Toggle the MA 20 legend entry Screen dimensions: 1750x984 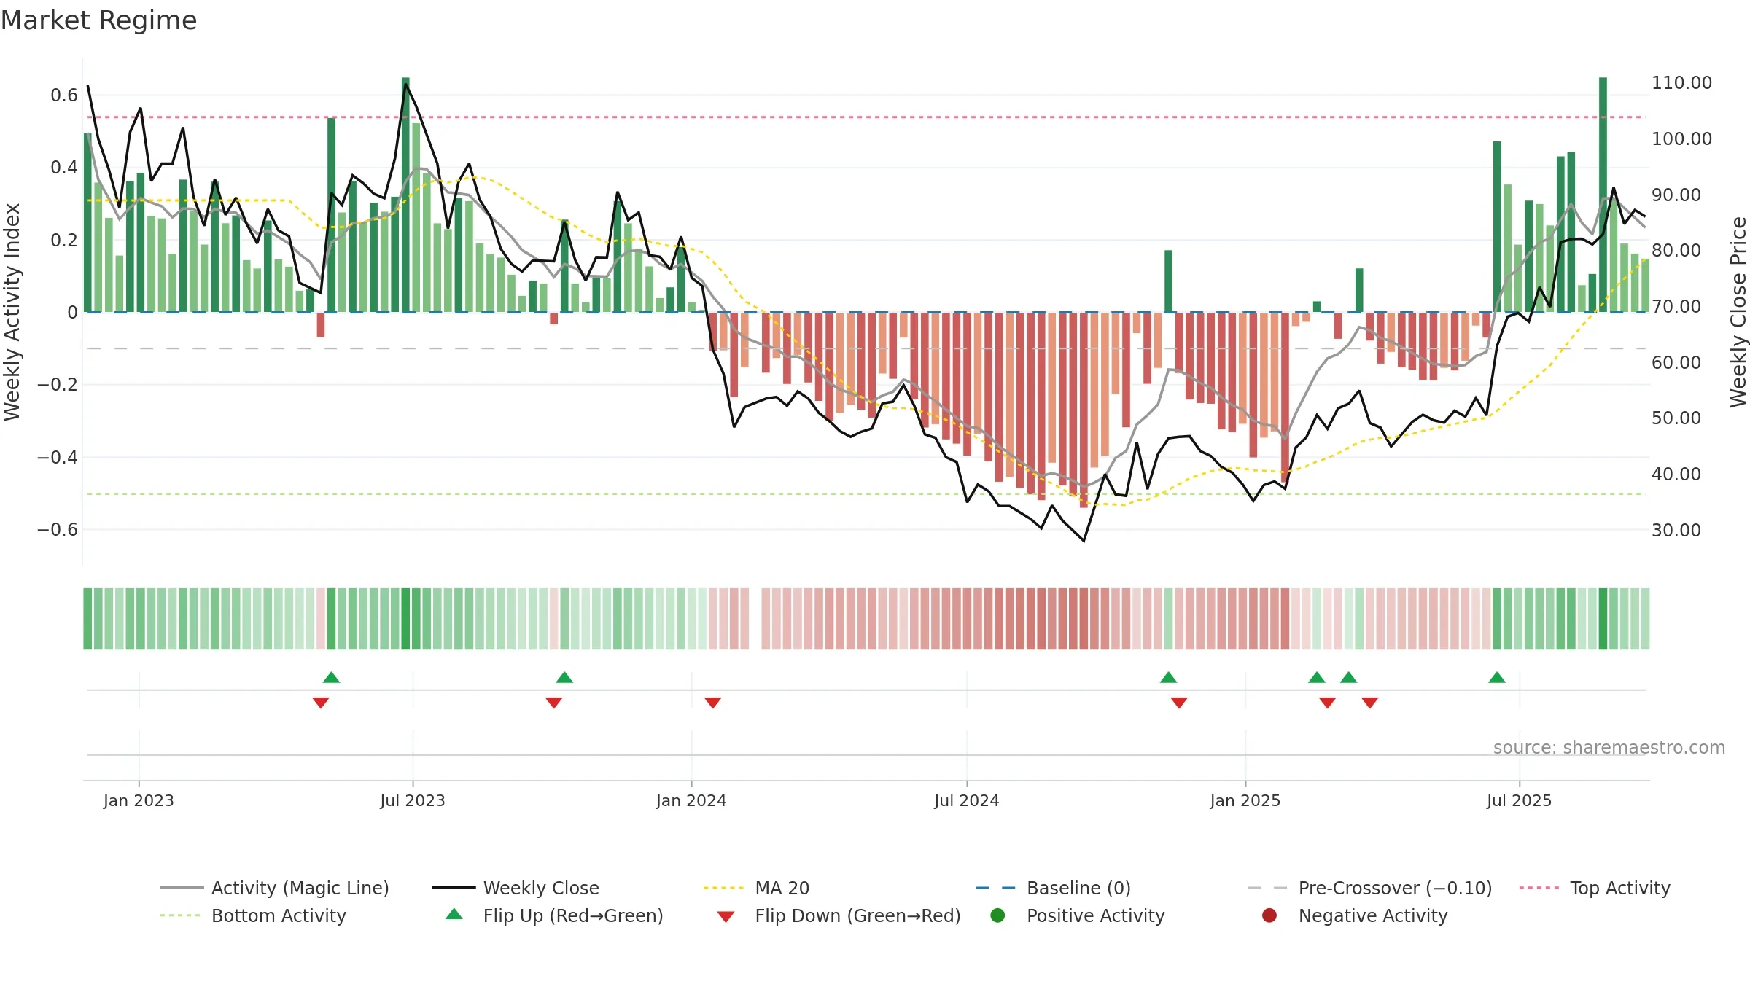point(756,888)
